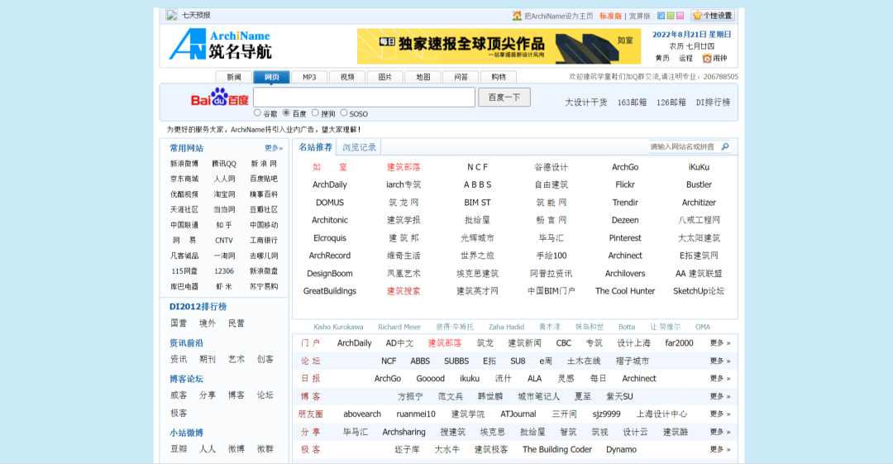The width and height of the screenshot is (893, 464).
Task: Expand 更多 » in the 门户 row
Action: (720, 343)
